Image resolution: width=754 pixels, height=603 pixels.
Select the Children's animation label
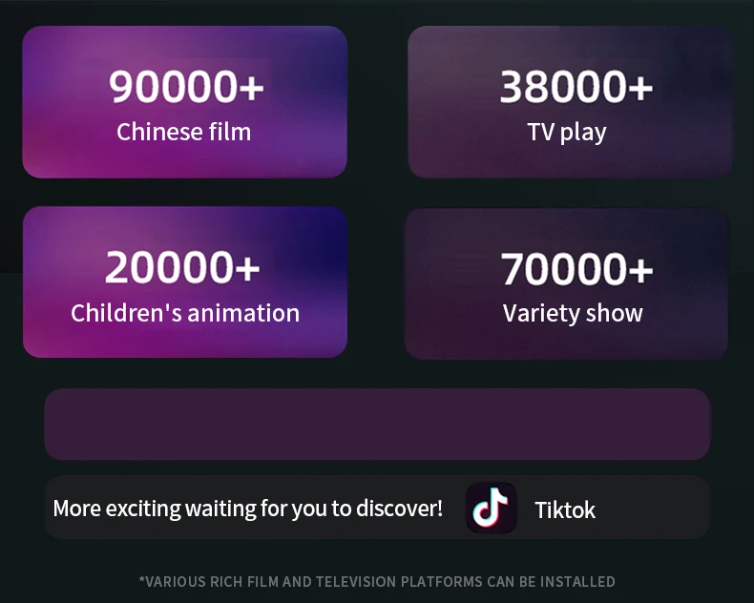[185, 313]
